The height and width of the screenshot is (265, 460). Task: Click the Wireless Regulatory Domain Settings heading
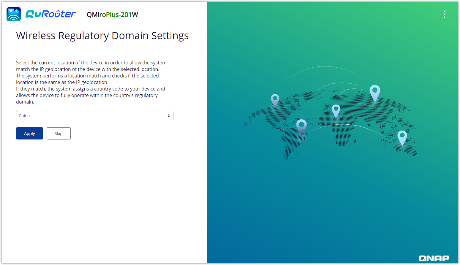tap(102, 36)
